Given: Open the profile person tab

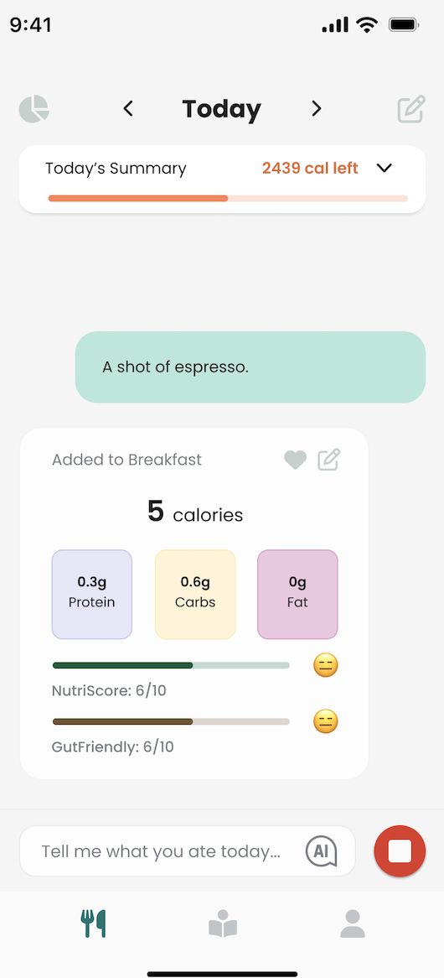Looking at the screenshot, I should pos(353,923).
